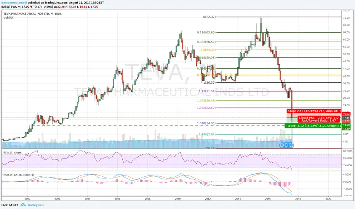Click the red down-triangle price change indicator
Image resolution: width=355 pixels, height=209 pixels.
click(x=31, y=7)
